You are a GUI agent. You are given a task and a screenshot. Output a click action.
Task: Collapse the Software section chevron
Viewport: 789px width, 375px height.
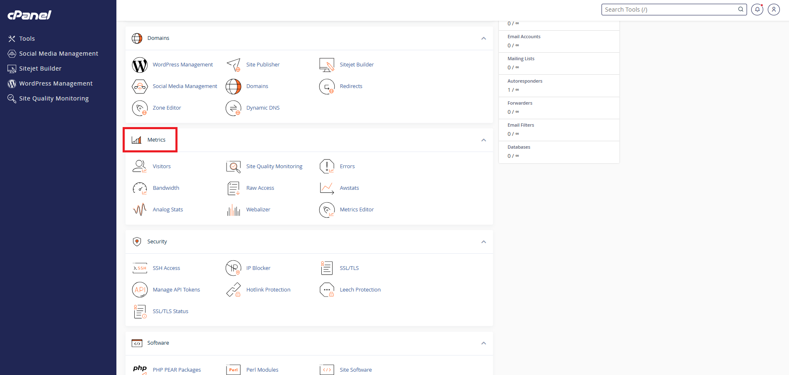[483, 343]
